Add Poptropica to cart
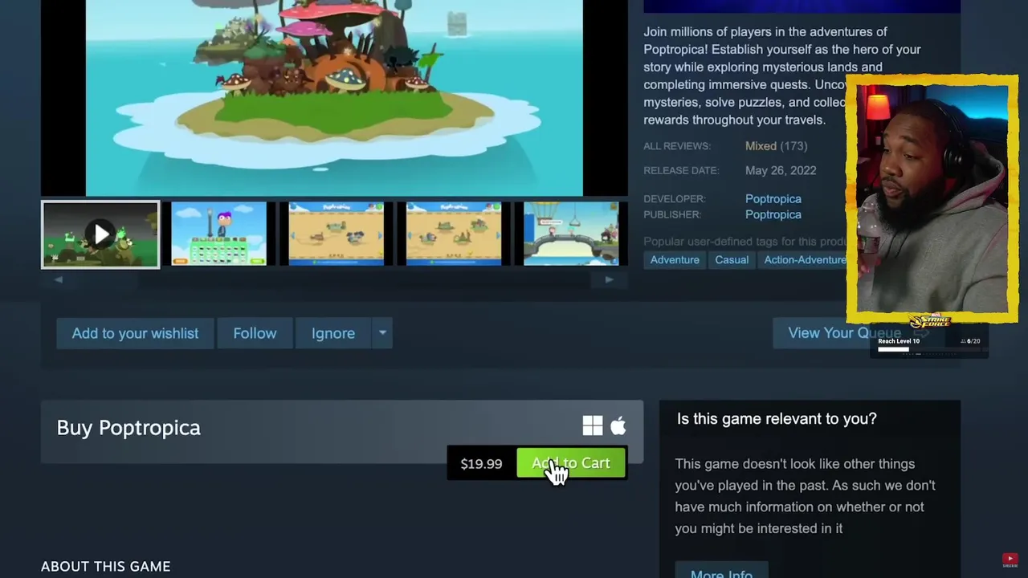 click(x=571, y=463)
